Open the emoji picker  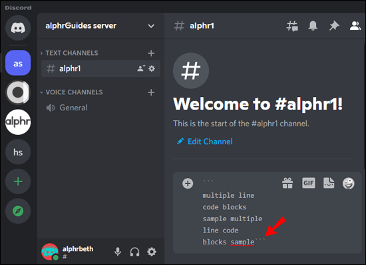(x=348, y=183)
